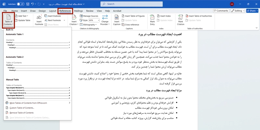Expand the document filename dropdown arrow
Screen dimensions: 260x130
[x=84, y=4]
